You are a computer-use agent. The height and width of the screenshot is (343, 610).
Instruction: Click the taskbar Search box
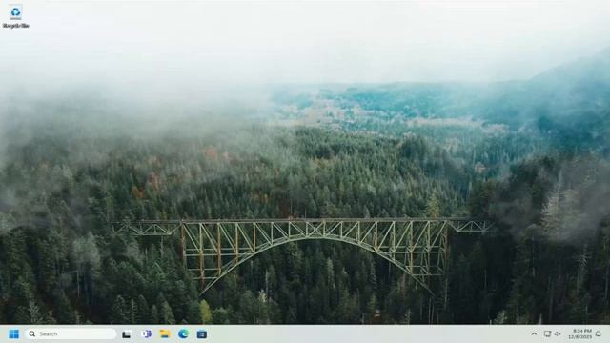[x=71, y=333]
